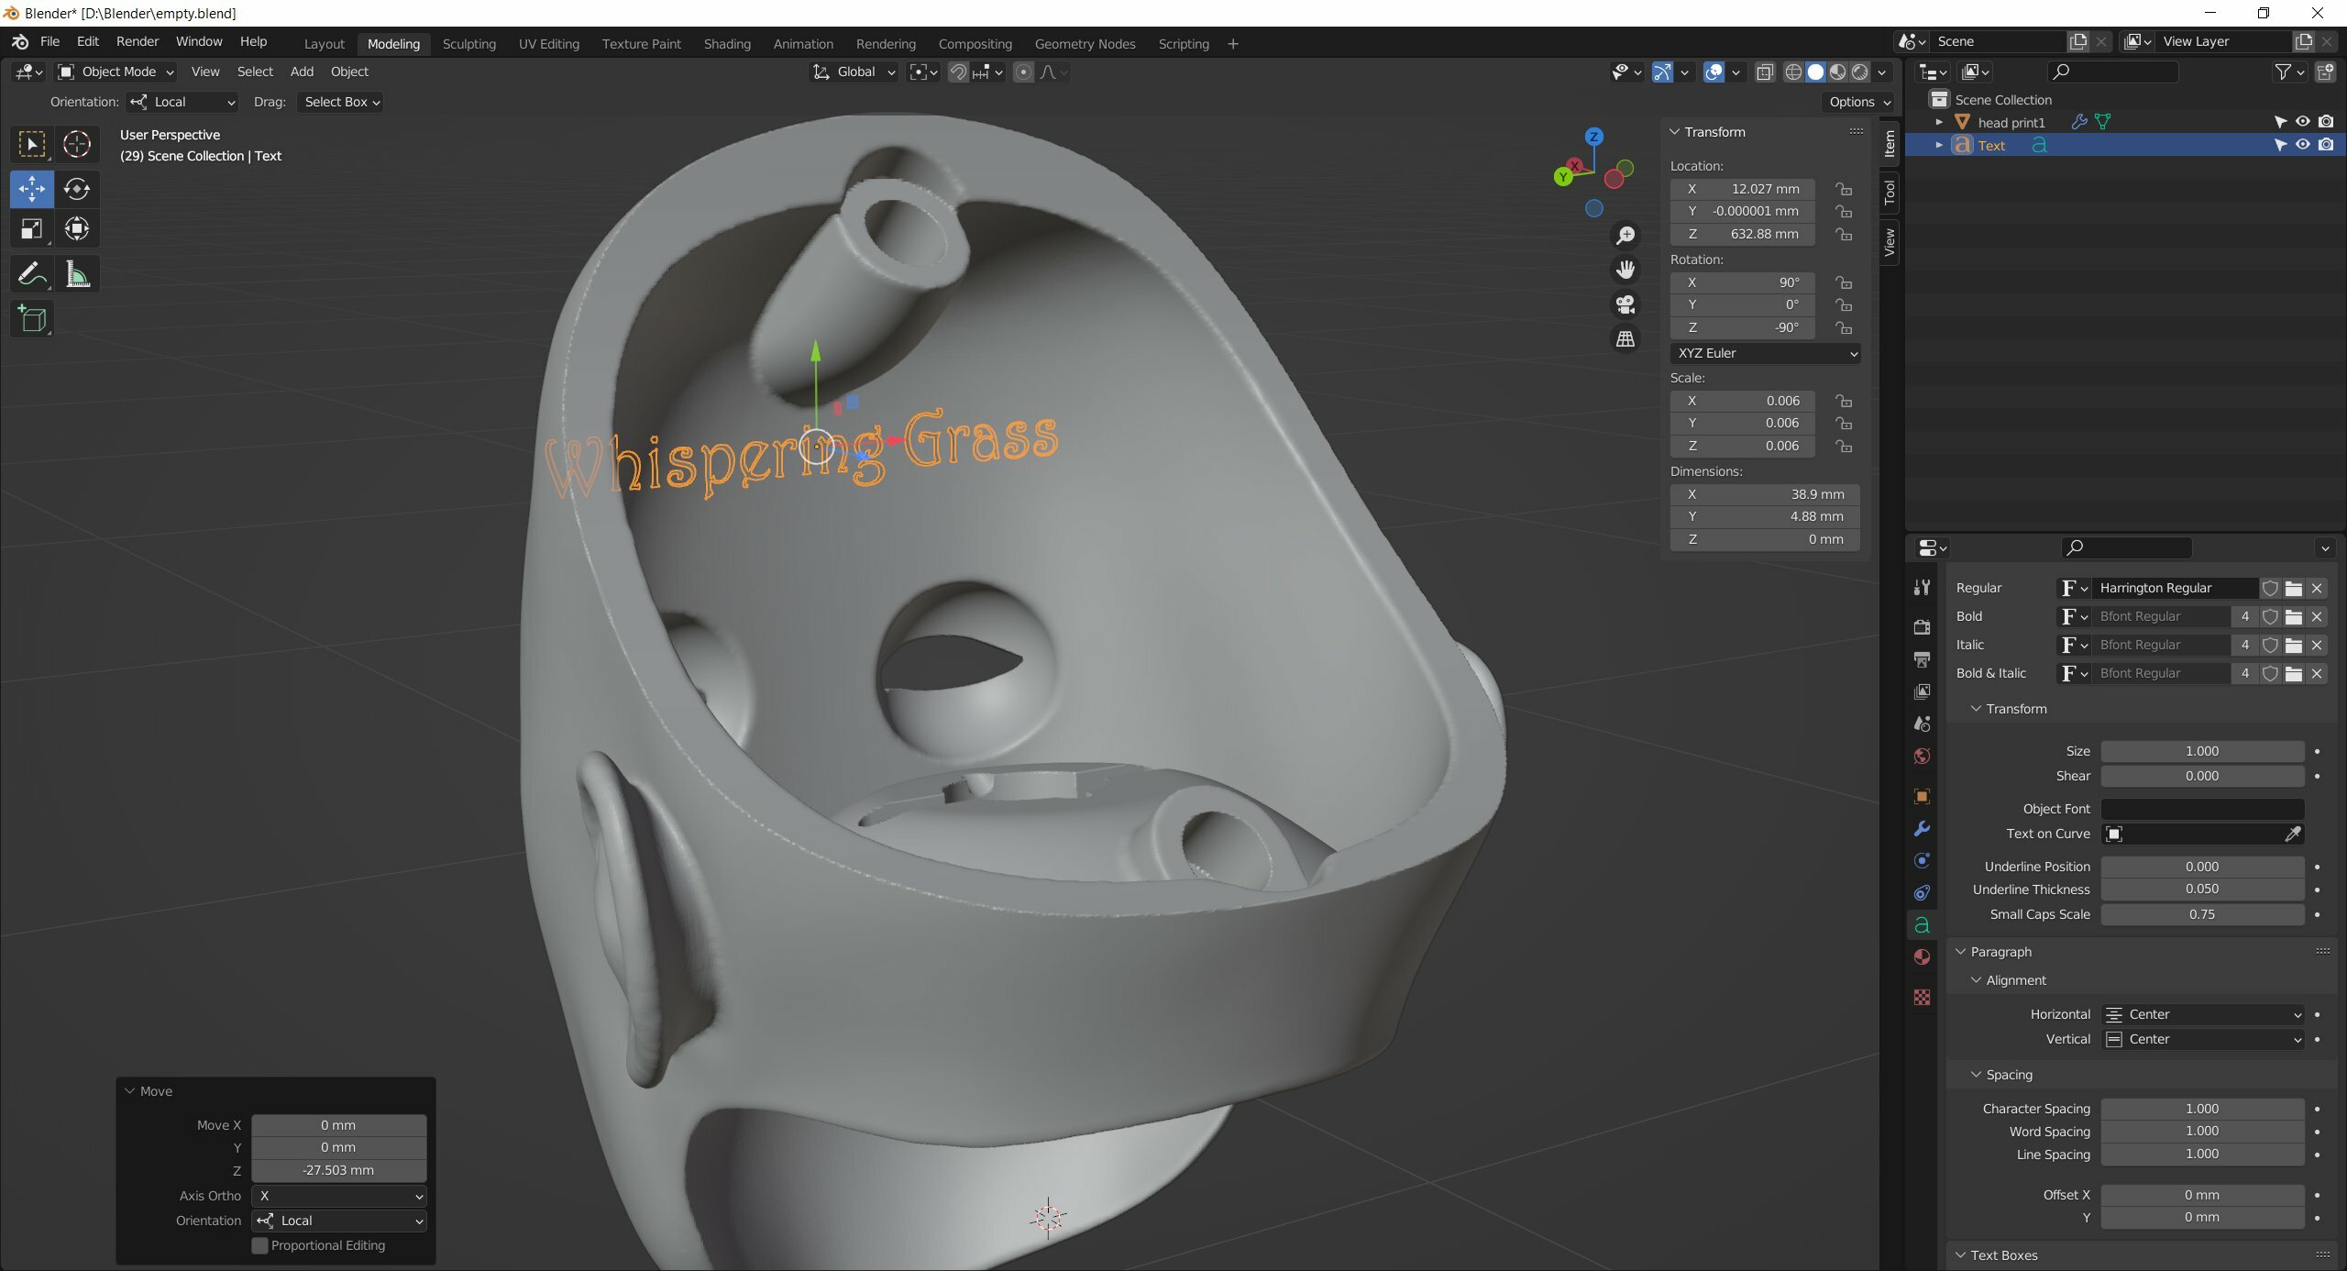Open the Scene properties tab icon

pos(1922,724)
